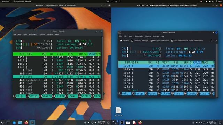
Task: Click show desktop button in Kali panel
Action: 220,123
